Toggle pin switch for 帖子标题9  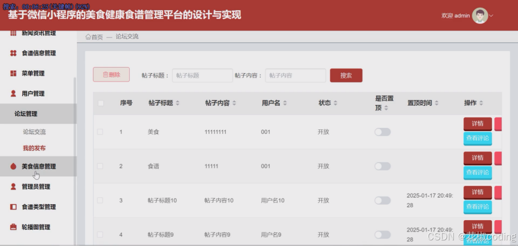click(x=383, y=235)
